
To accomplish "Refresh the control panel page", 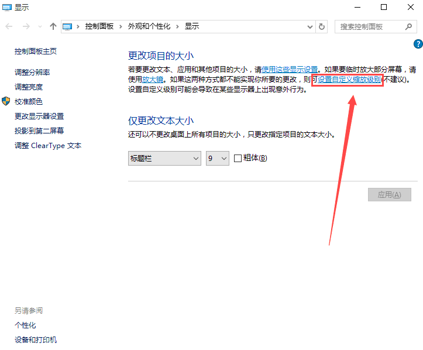I will pos(322,26).
